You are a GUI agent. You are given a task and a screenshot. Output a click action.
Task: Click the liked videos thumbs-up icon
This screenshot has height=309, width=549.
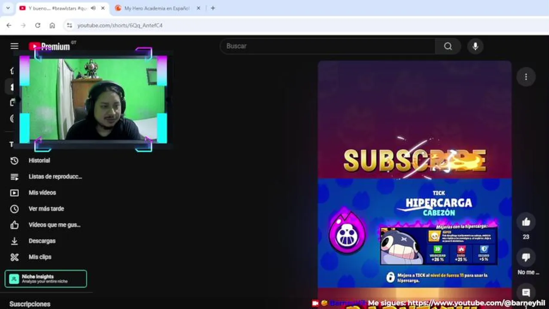pyautogui.click(x=15, y=225)
